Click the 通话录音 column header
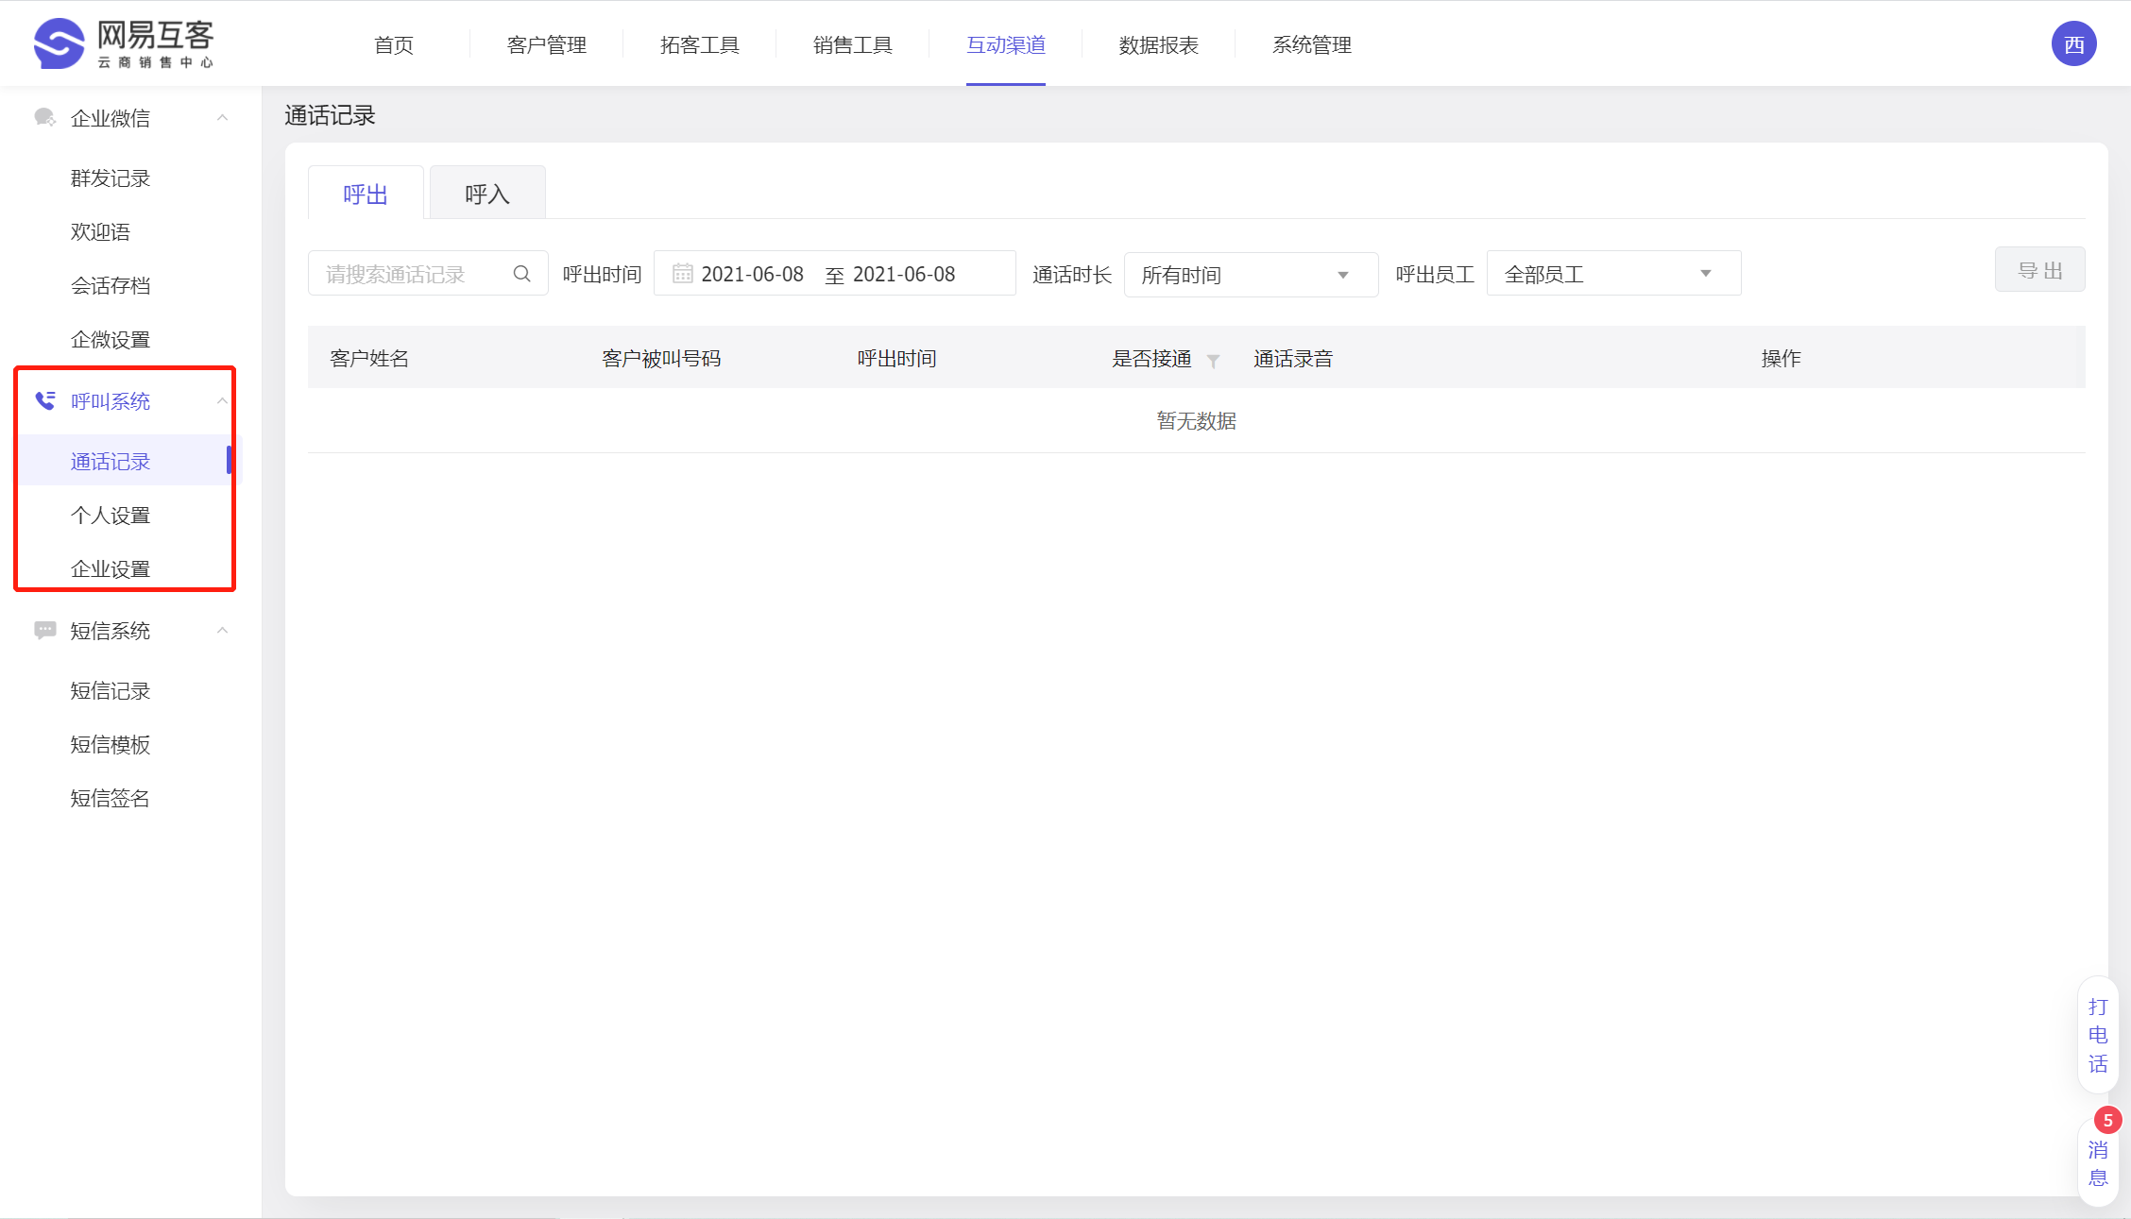This screenshot has width=2131, height=1219. (x=1292, y=358)
